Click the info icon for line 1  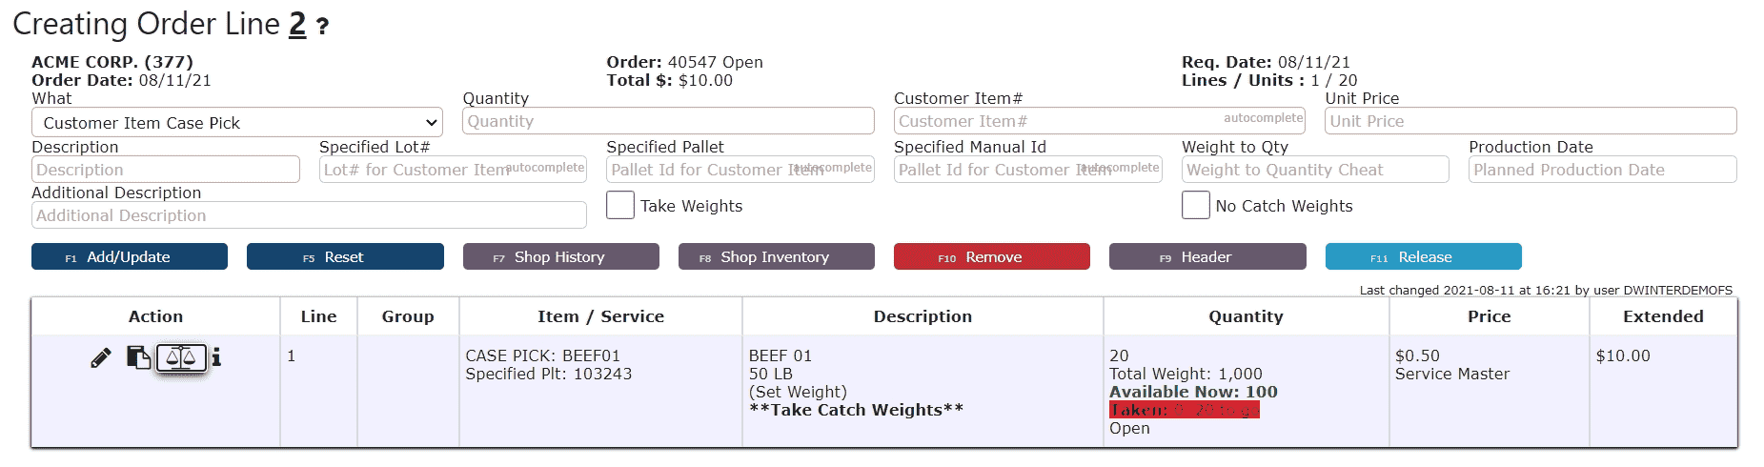click(x=216, y=356)
